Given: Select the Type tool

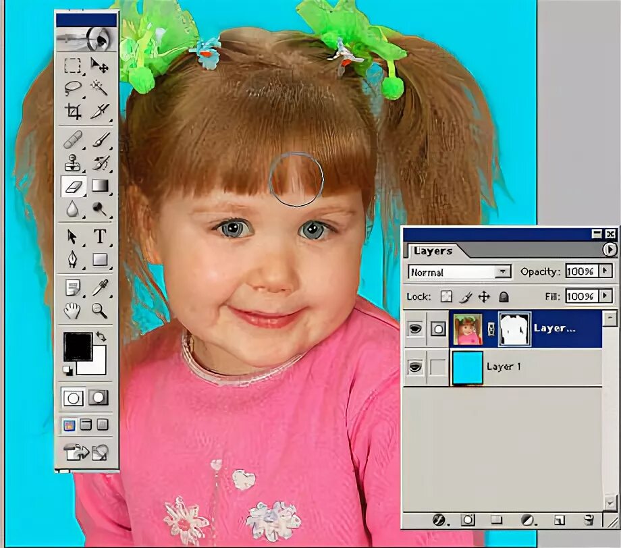Looking at the screenshot, I should point(99,237).
